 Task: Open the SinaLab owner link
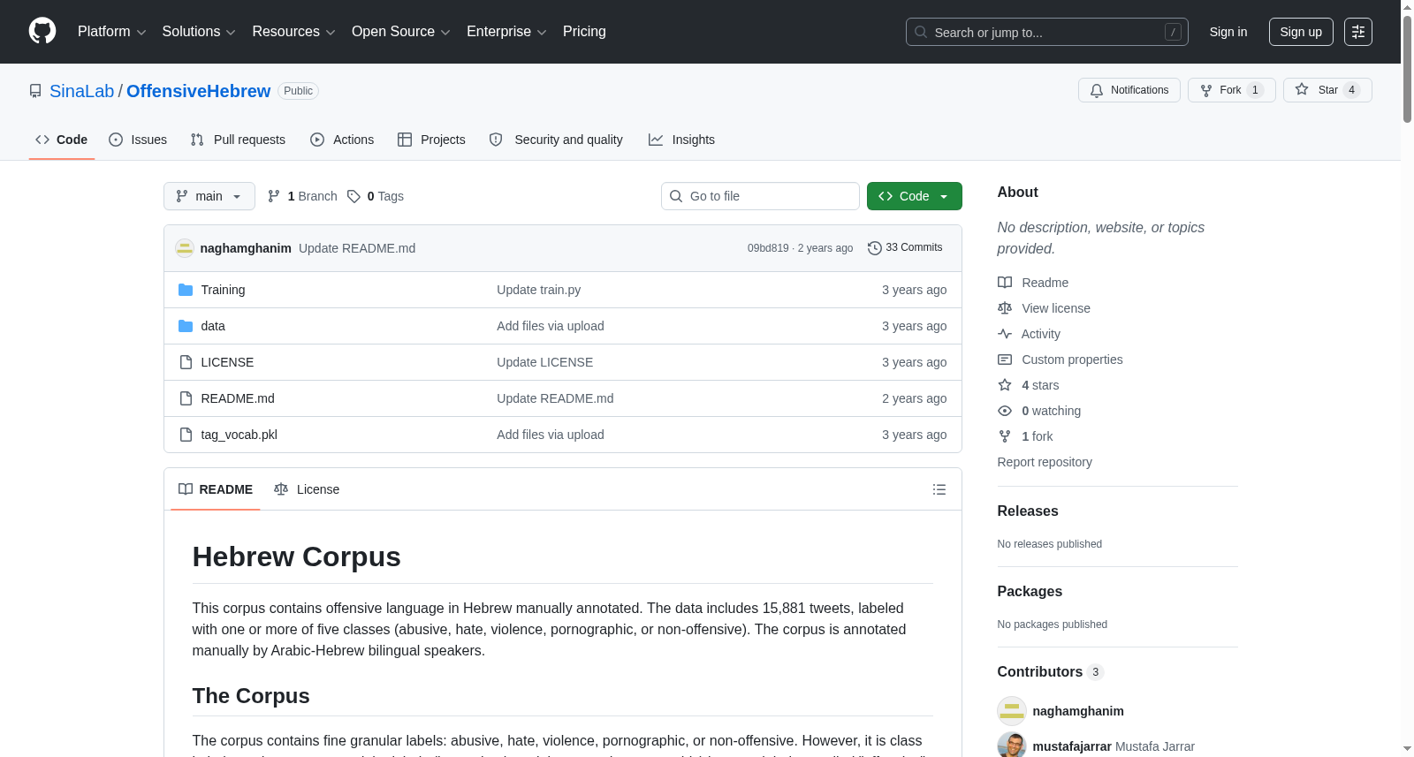(x=82, y=91)
